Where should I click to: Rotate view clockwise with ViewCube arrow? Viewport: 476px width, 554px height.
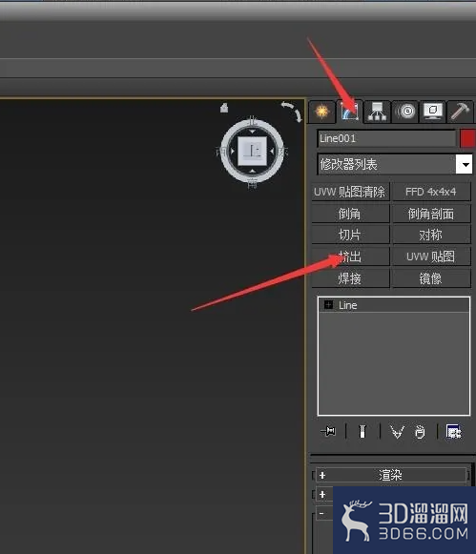(x=298, y=116)
